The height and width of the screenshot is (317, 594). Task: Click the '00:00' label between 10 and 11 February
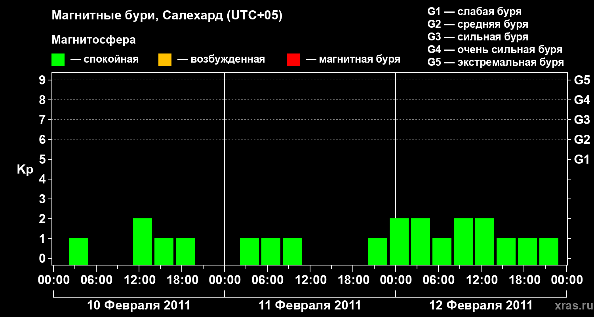(x=225, y=280)
